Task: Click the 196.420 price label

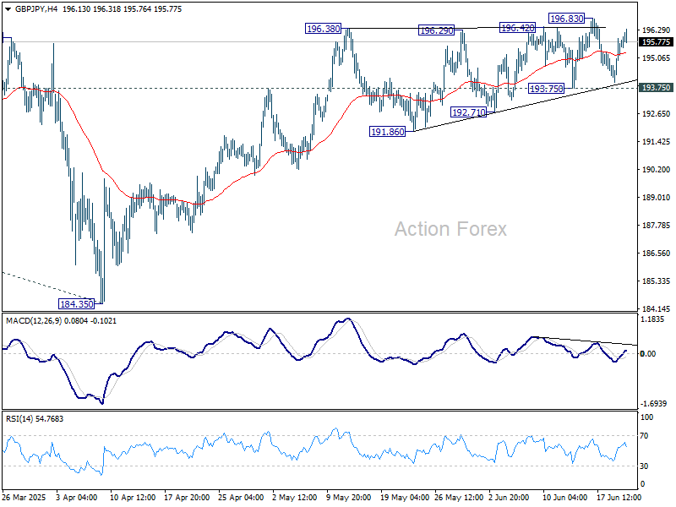Action: tap(517, 28)
